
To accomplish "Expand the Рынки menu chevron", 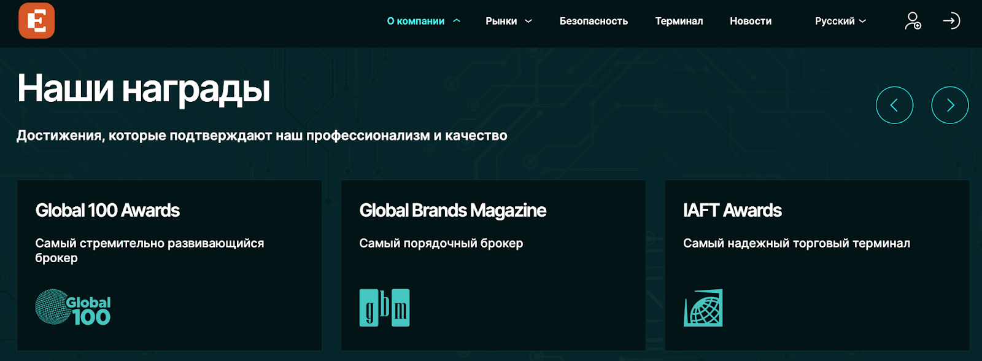I will tap(528, 21).
